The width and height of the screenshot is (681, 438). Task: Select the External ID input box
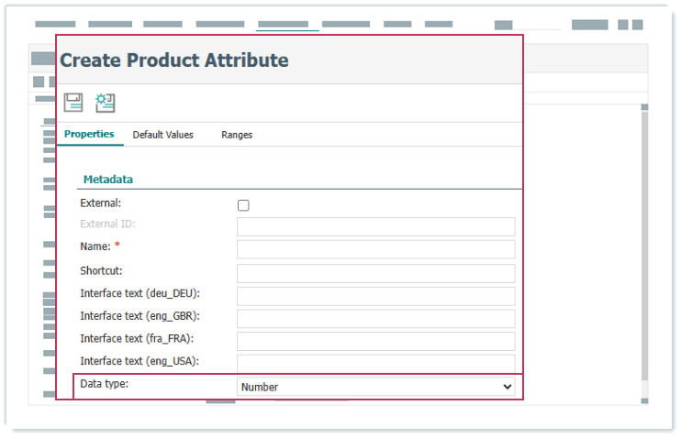coord(375,226)
